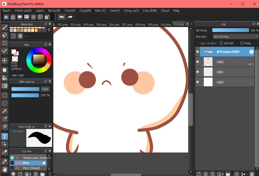Undock the Xem trước cọ panel

tap(46, 126)
